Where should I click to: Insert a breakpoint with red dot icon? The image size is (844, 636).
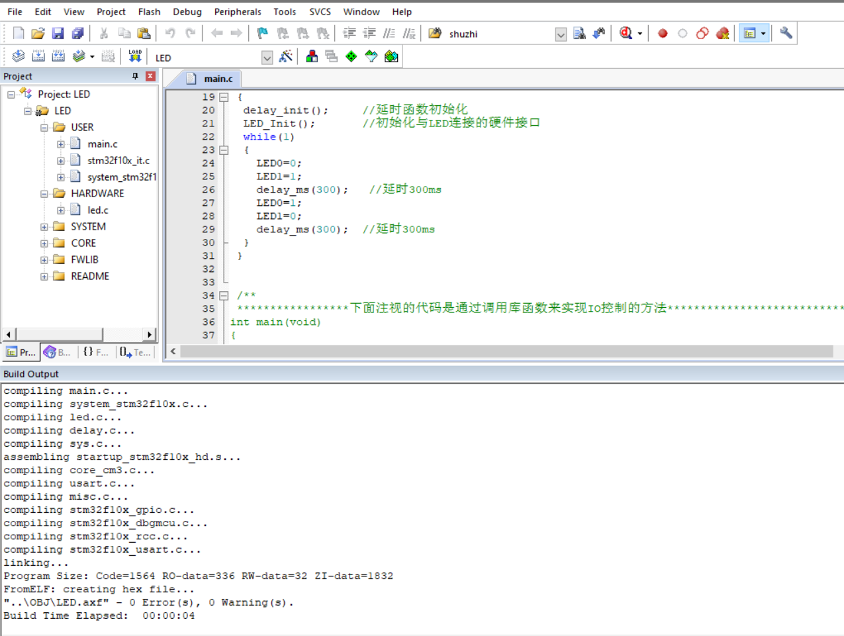pos(663,33)
